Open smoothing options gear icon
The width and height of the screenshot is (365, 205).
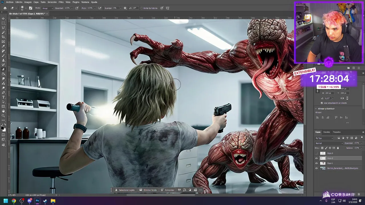click(x=125, y=8)
